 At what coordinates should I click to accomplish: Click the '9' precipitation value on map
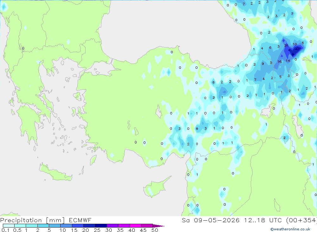pyautogui.click(x=262, y=64)
